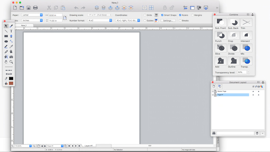Click the Transparency level 50% field
Screen dimensions: 270x152
242,73
